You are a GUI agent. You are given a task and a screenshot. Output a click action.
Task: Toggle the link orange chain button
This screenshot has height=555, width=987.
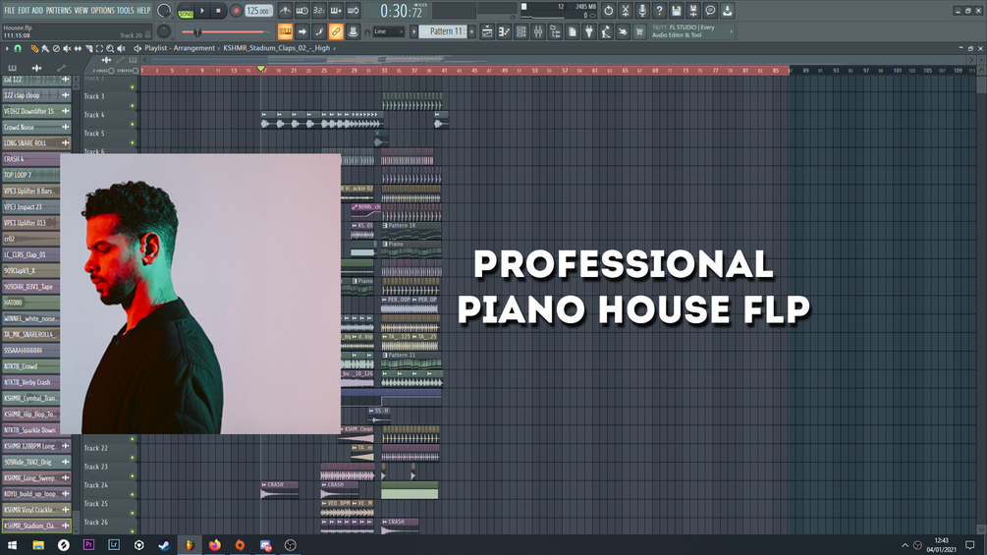[336, 31]
